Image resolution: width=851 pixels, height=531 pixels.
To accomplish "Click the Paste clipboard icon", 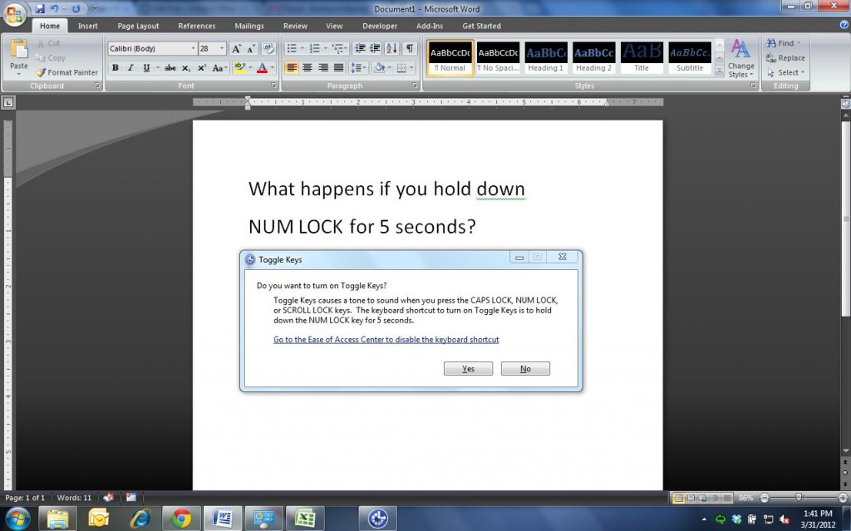I will (19, 49).
